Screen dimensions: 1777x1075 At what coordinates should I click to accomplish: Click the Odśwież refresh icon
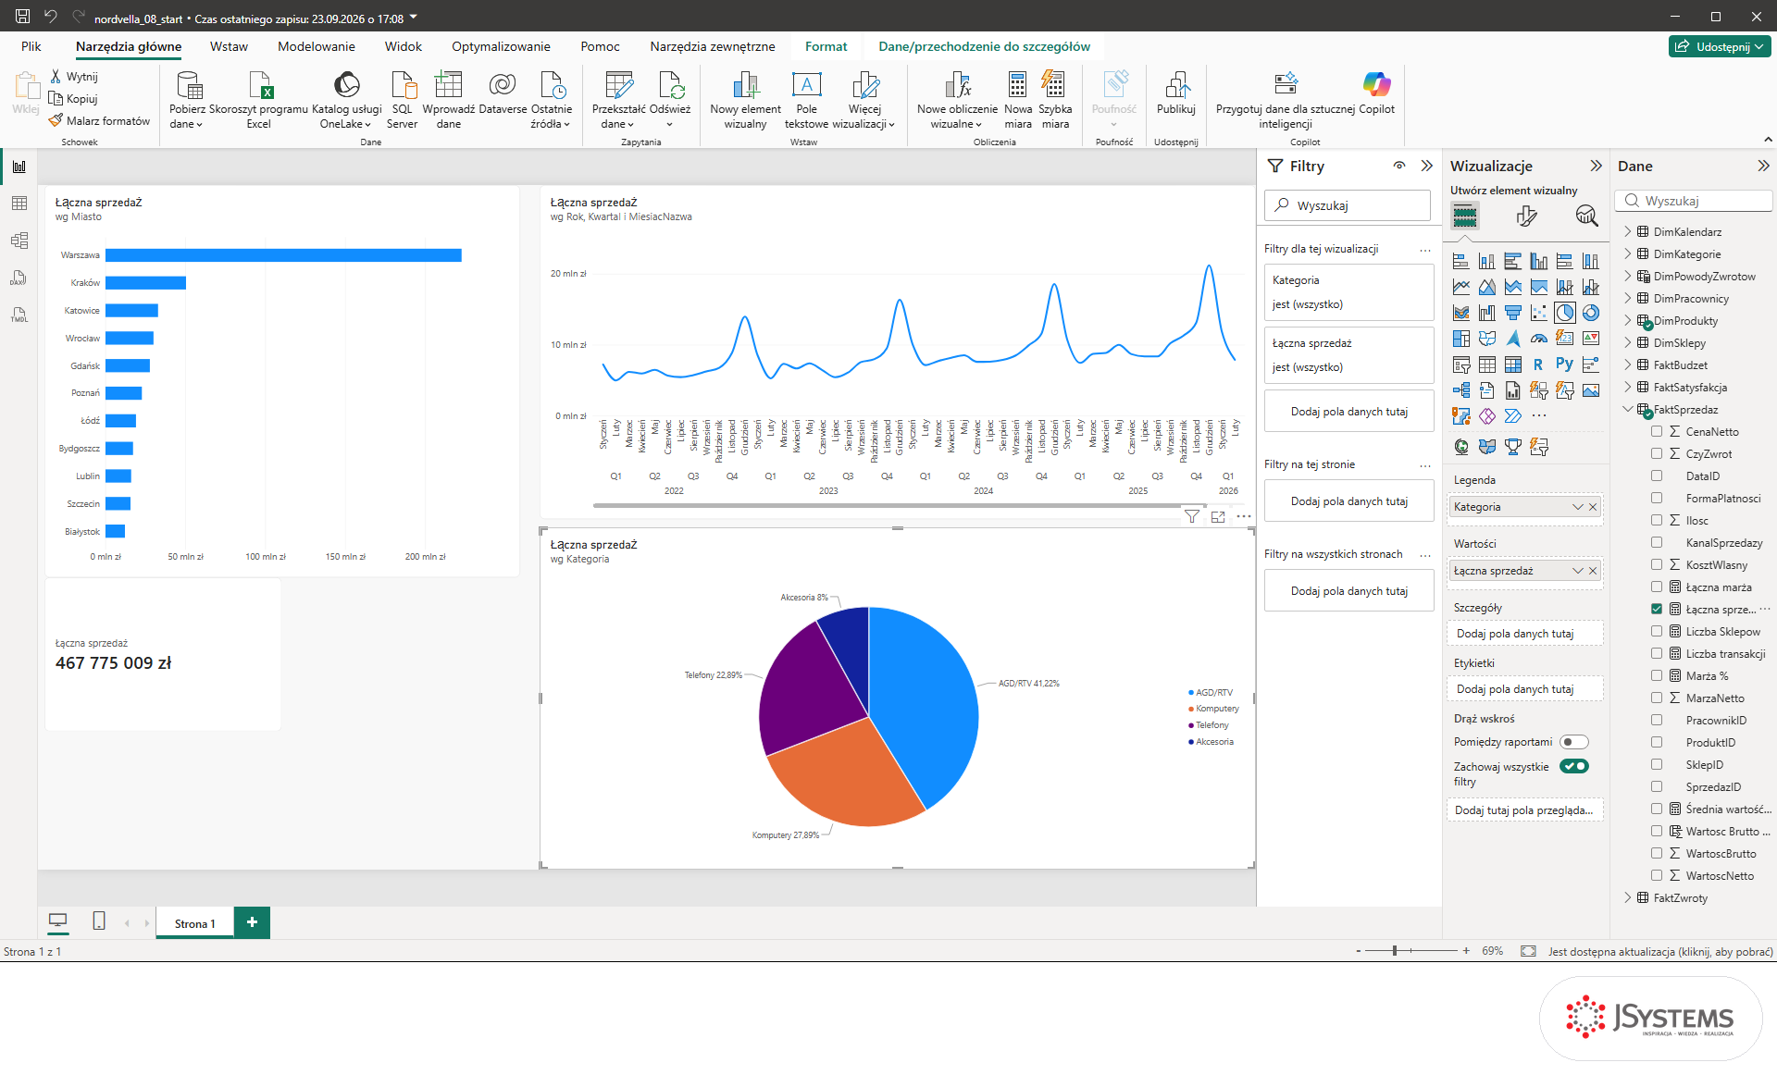point(670,86)
